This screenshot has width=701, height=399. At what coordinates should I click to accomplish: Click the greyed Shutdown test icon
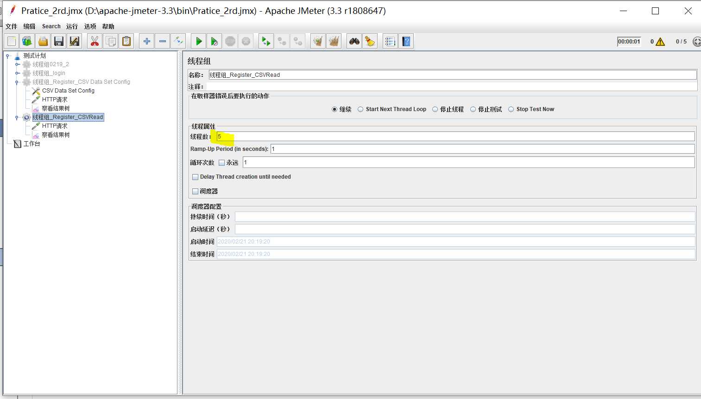[246, 41]
